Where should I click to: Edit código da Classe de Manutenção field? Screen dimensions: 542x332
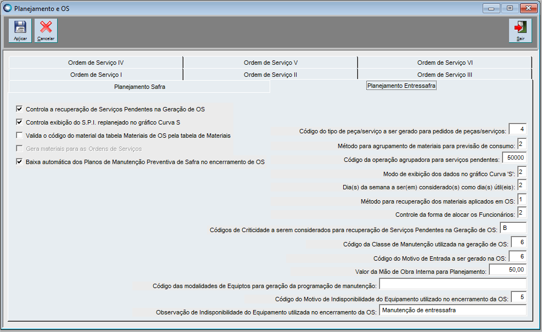pos(518,243)
